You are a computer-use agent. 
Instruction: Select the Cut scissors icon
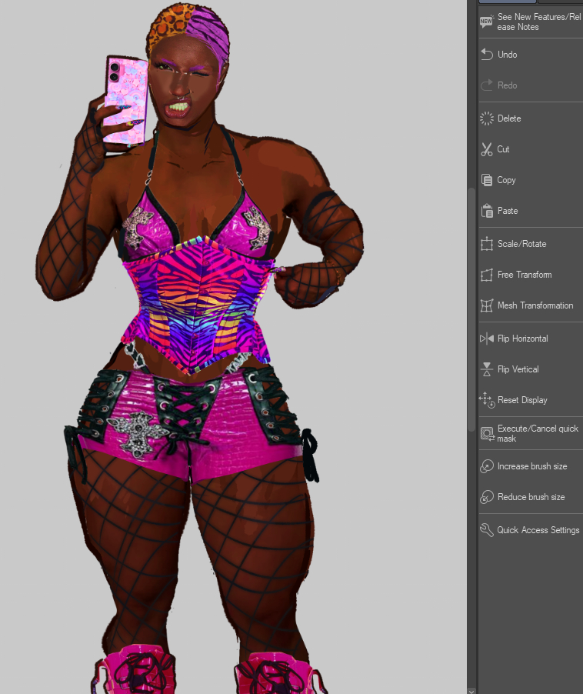486,149
